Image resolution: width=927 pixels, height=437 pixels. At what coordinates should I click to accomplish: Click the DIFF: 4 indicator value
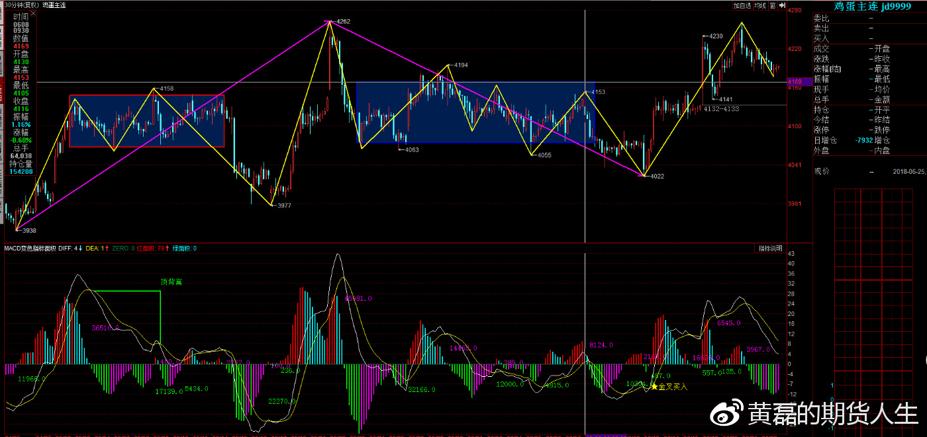tap(71, 249)
